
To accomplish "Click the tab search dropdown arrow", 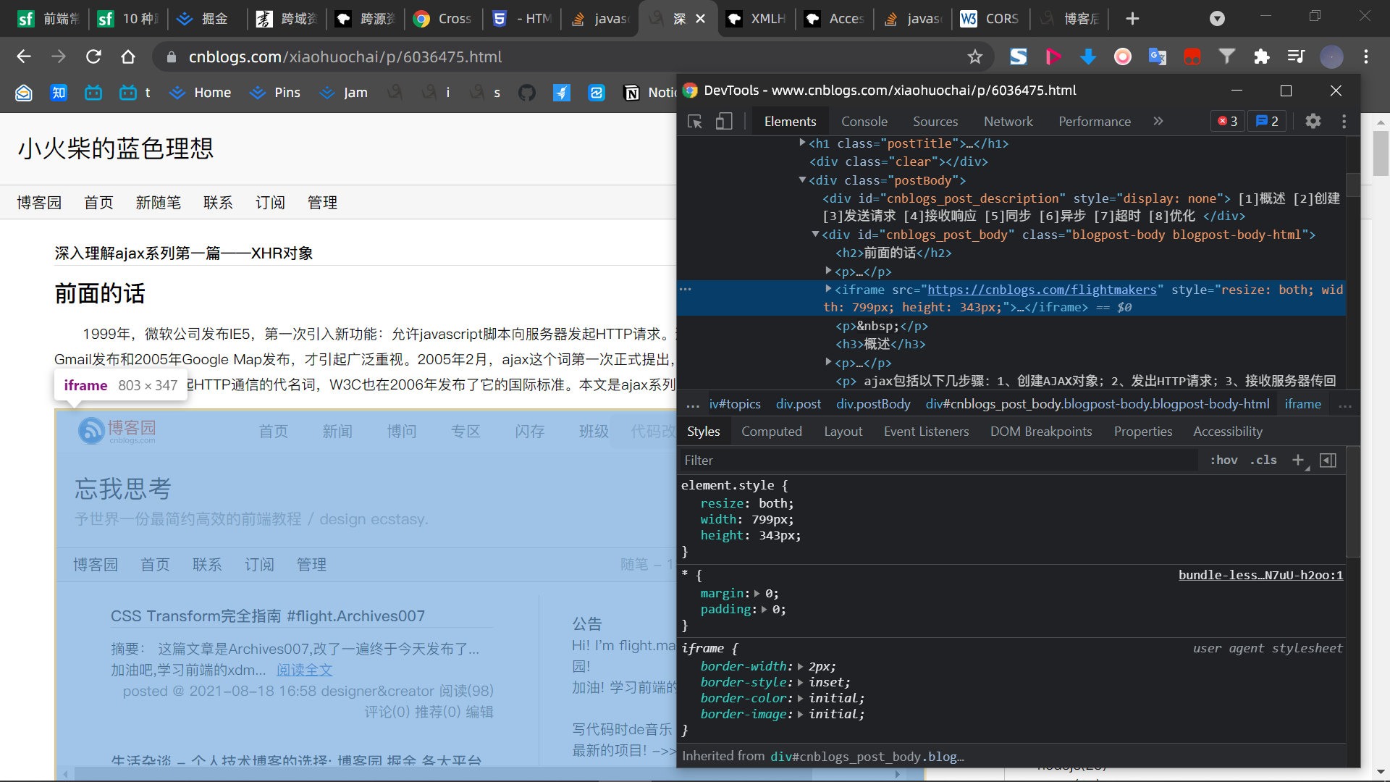I will (1218, 19).
